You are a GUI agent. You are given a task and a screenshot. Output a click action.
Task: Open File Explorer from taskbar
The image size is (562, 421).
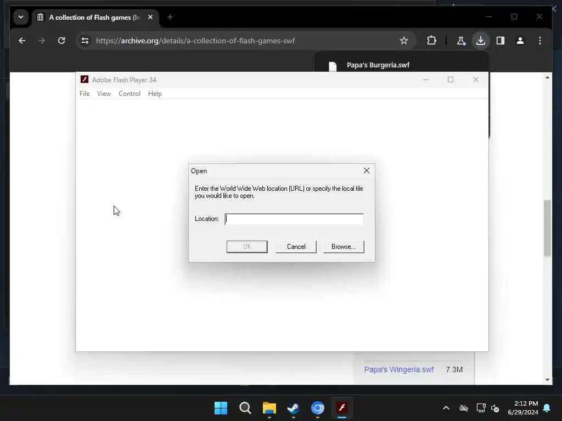pos(269,408)
